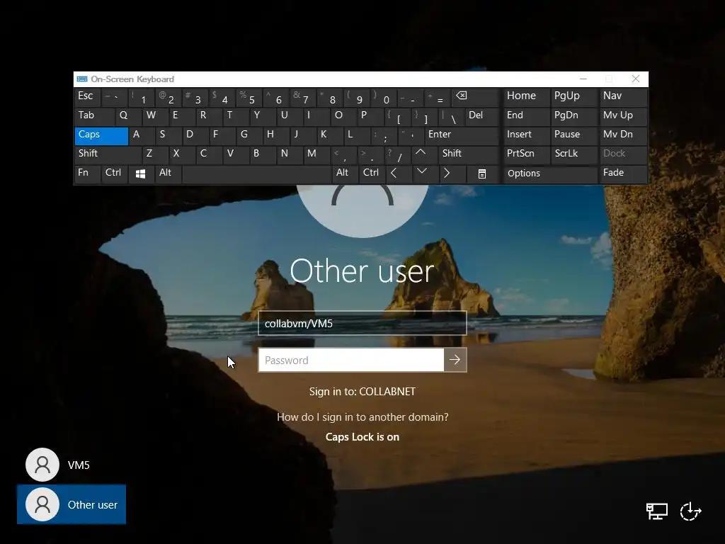Select the VM5 user account
725x544 pixels.
point(58,465)
